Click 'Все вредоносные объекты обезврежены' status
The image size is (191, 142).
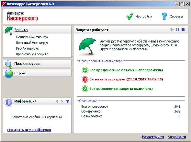126,70
